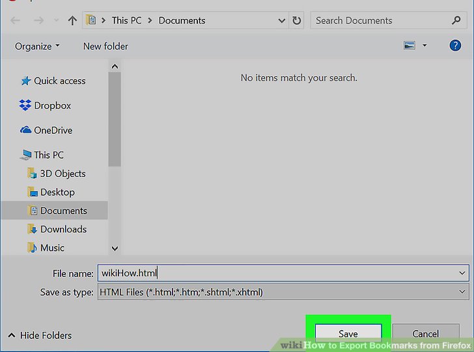Expand the chevron after This PC in the path

[x=150, y=21]
